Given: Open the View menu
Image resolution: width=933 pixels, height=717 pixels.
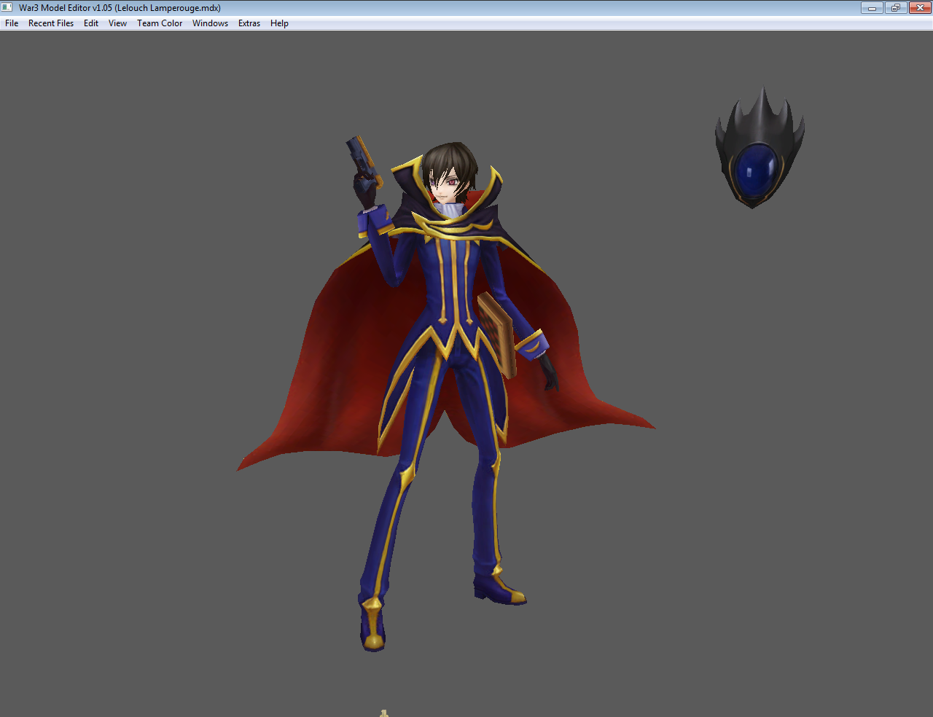Looking at the screenshot, I should (117, 23).
